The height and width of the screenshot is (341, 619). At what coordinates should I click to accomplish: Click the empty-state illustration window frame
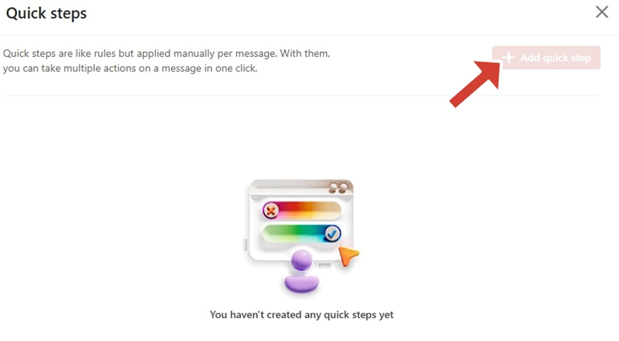tap(301, 221)
